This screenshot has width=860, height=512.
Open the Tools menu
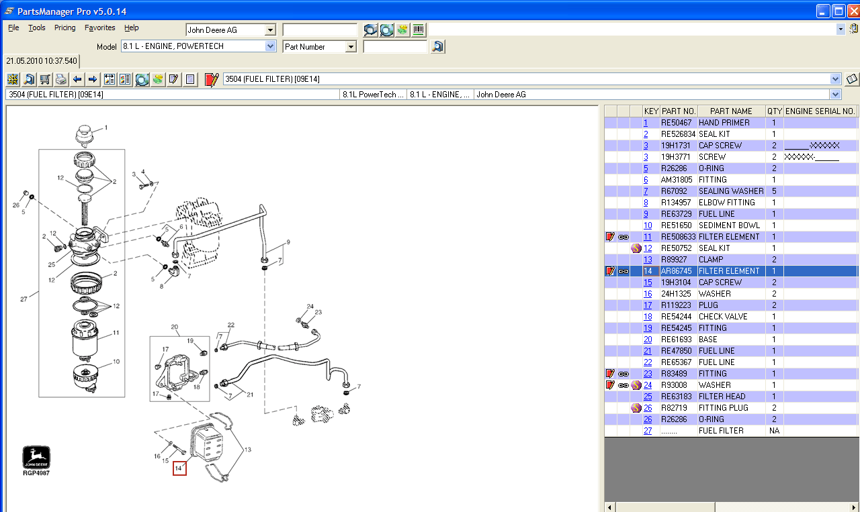[x=37, y=28]
